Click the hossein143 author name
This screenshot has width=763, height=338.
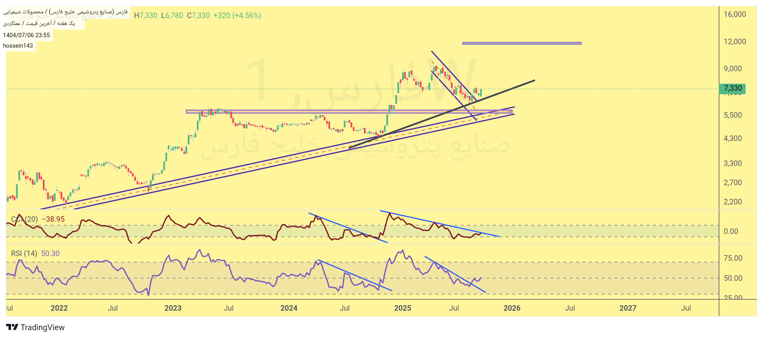[18, 46]
